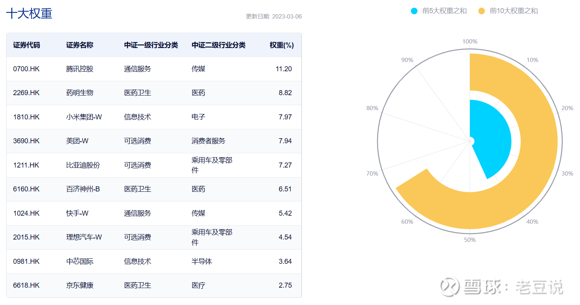This screenshot has width=580, height=305.
Task: Click the 中证二级行业分类 column header
Action: 218,45
